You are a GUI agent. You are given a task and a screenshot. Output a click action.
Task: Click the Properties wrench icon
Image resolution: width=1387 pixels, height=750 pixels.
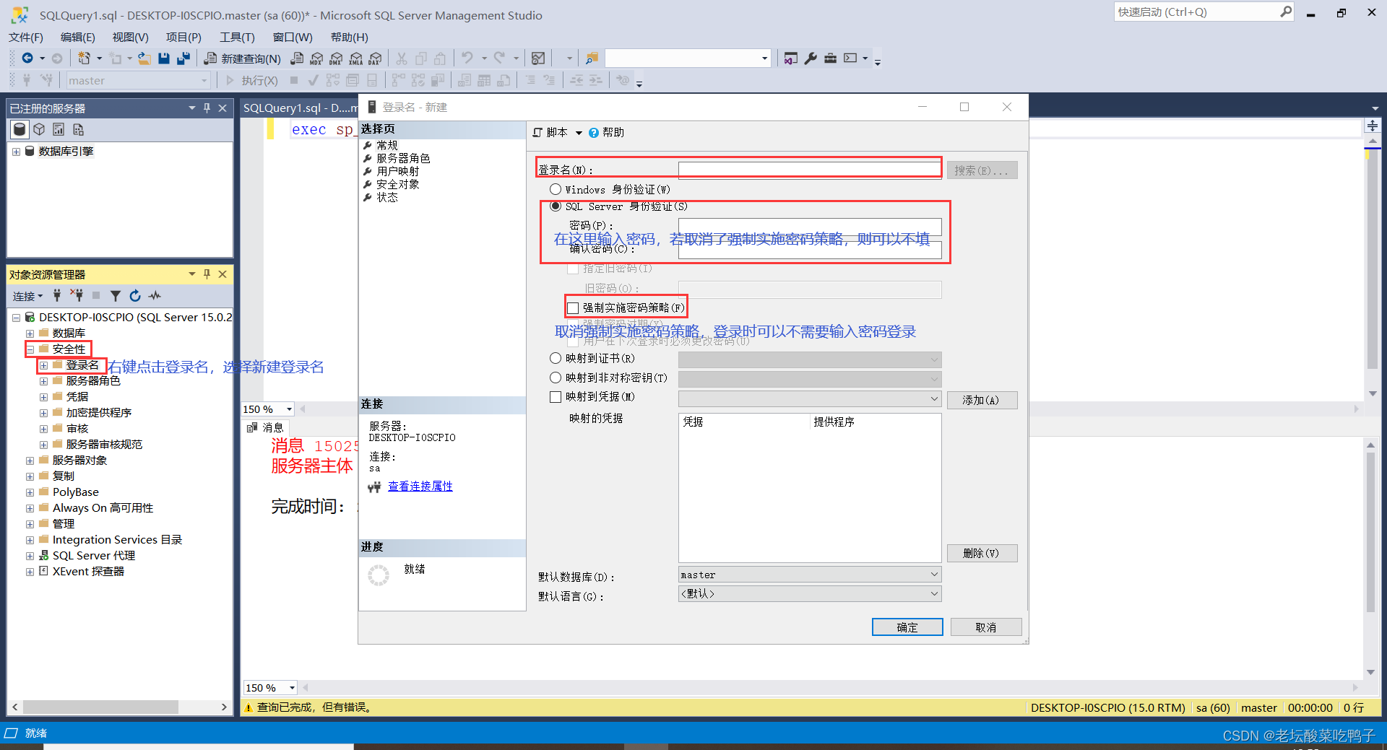811,58
